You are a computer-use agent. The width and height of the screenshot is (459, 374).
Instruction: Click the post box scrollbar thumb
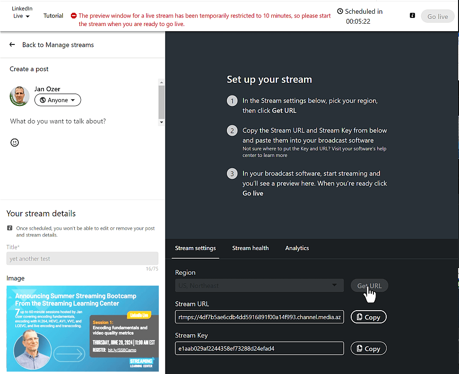[x=161, y=102]
